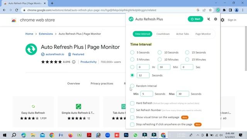Select the 5 Seconds radio button
The height and width of the screenshot is (139, 247).
[x=132, y=53]
